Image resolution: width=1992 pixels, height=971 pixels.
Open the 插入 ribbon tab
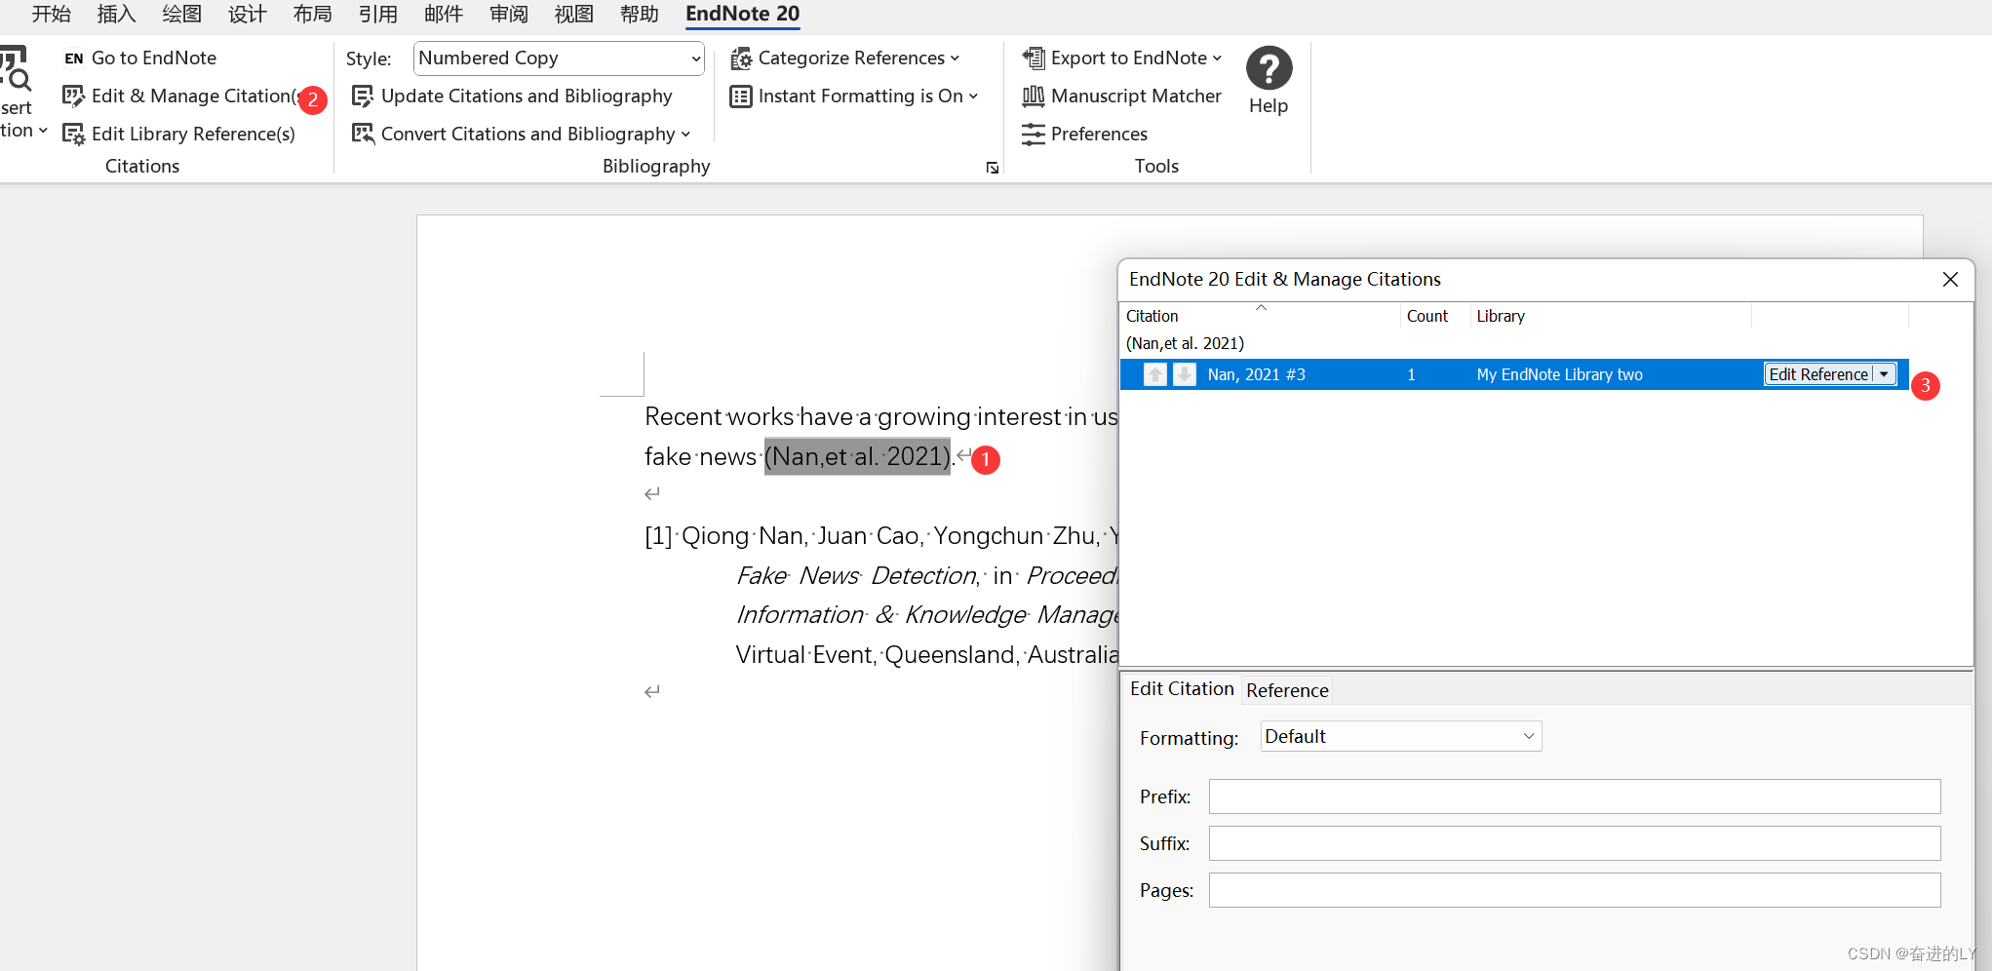click(116, 14)
